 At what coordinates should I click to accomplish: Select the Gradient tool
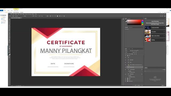click(x=9, y=38)
